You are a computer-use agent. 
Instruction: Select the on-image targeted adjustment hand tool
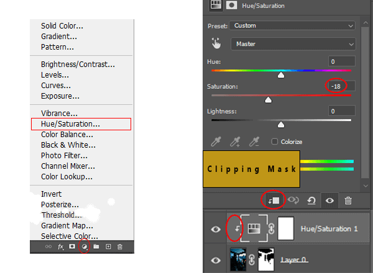[216, 43]
